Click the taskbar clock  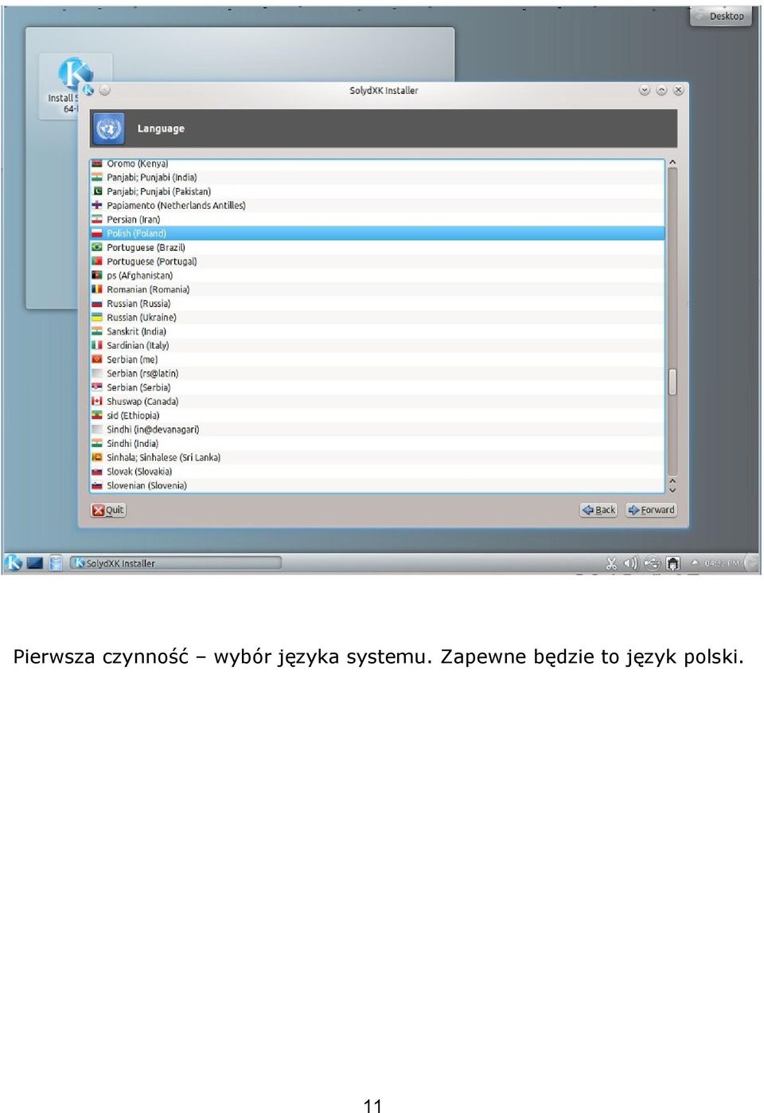pos(722,563)
